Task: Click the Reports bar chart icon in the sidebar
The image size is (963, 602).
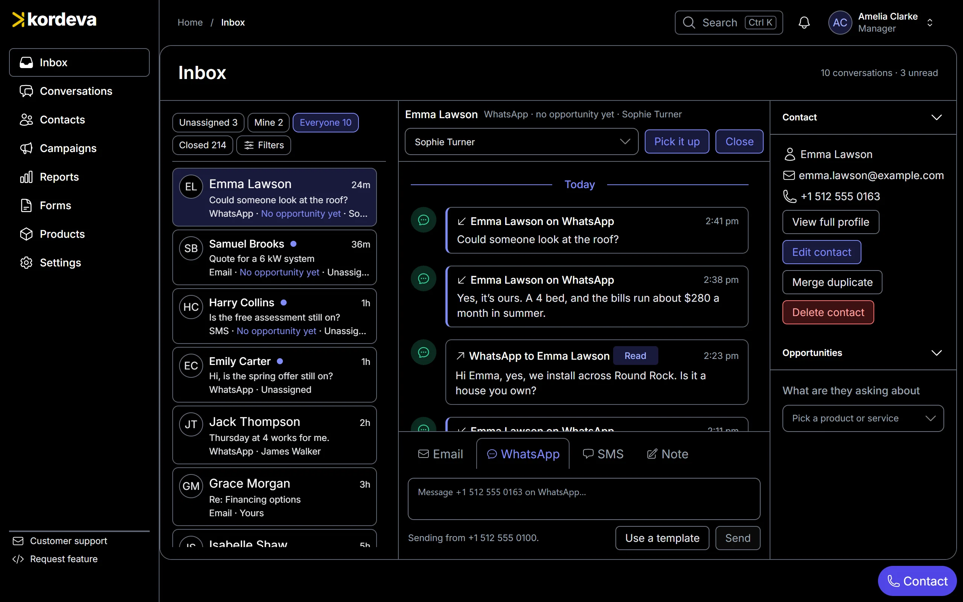Action: pyautogui.click(x=26, y=177)
